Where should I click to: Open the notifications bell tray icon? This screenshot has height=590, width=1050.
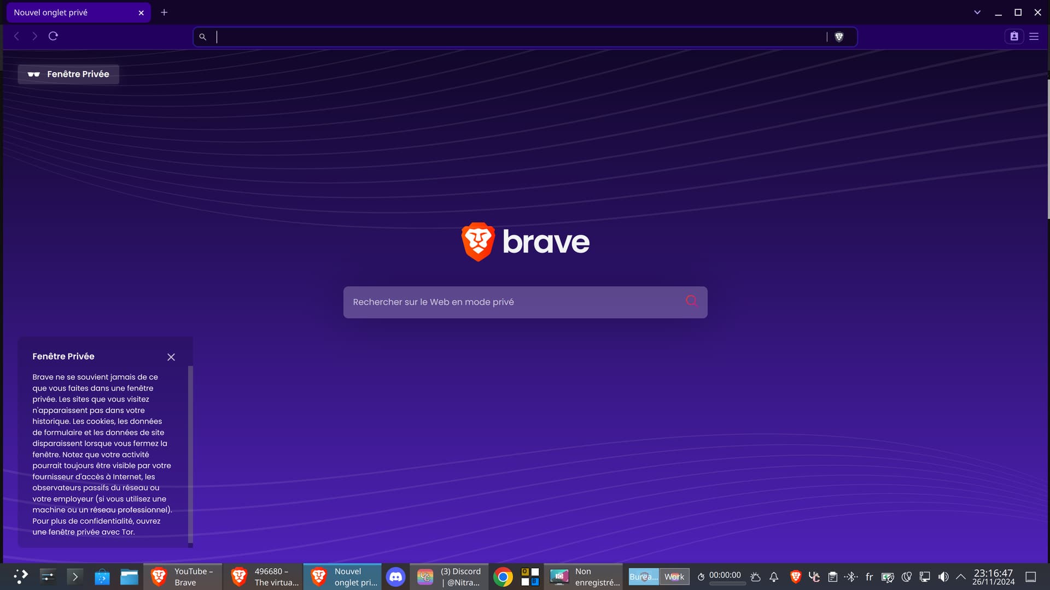774,576
